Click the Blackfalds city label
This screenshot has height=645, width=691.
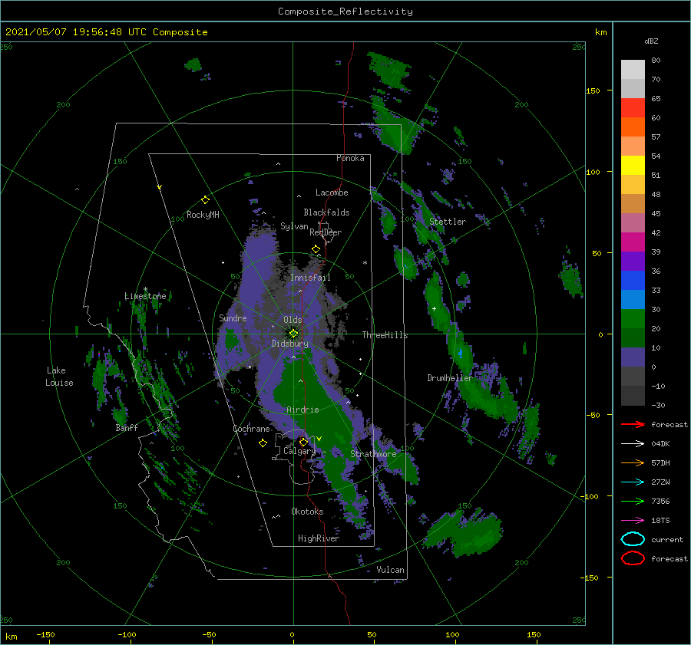tap(326, 212)
